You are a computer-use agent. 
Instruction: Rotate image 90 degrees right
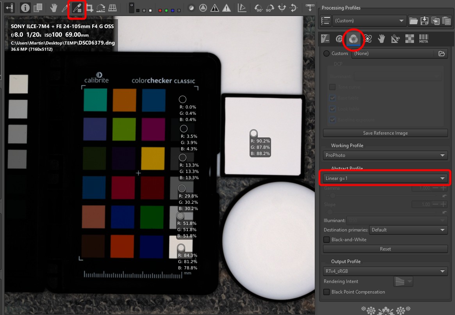tap(270, 8)
